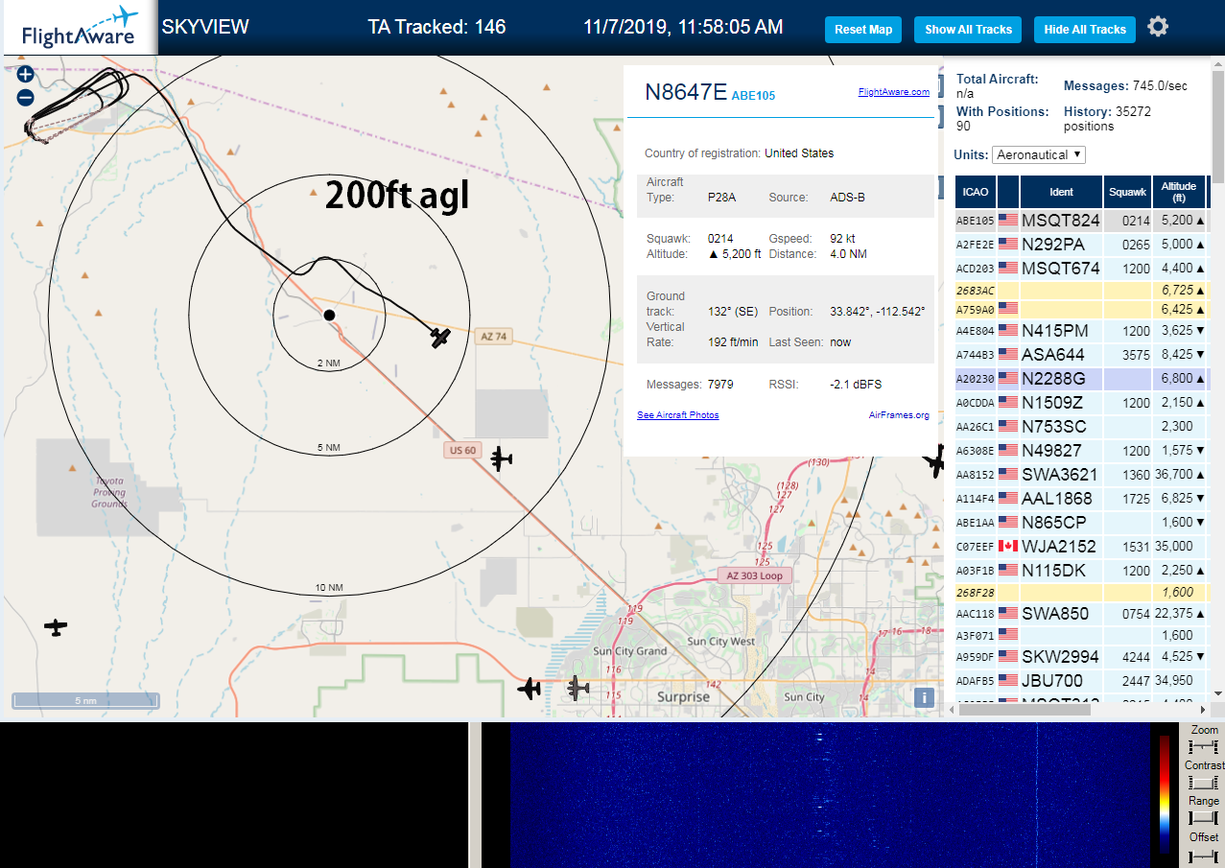This screenshot has width=1225, height=868.
Task: Click the US flag in the MSQT824 row
Action: (1007, 220)
